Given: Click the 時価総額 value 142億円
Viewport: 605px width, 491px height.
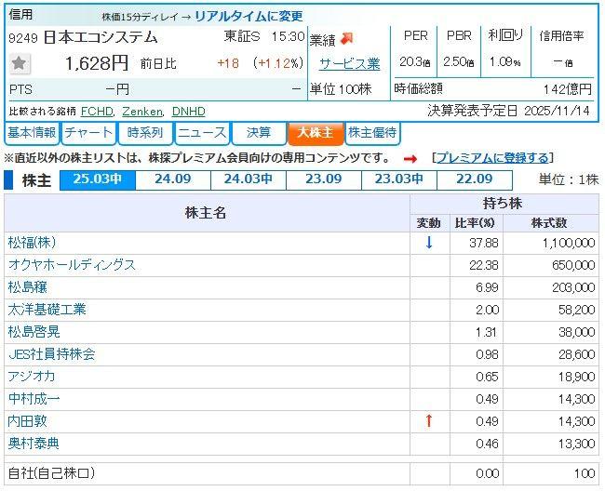Looking at the screenshot, I should pos(567,90).
